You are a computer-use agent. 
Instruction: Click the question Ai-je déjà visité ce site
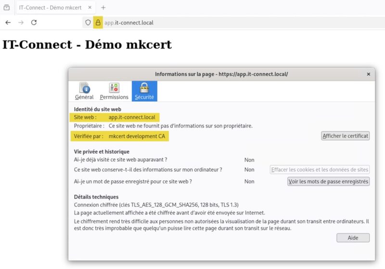click(120, 160)
